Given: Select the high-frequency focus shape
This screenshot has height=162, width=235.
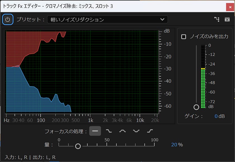Looking at the screenshot, I should point(150,131).
